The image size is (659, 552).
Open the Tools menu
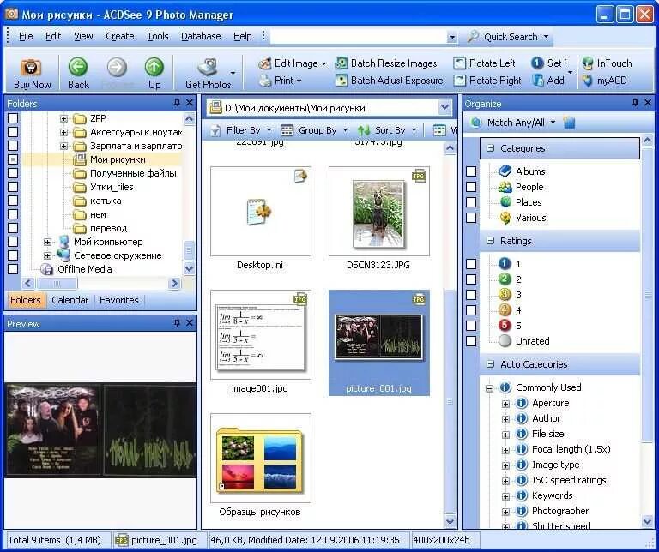coord(158,37)
